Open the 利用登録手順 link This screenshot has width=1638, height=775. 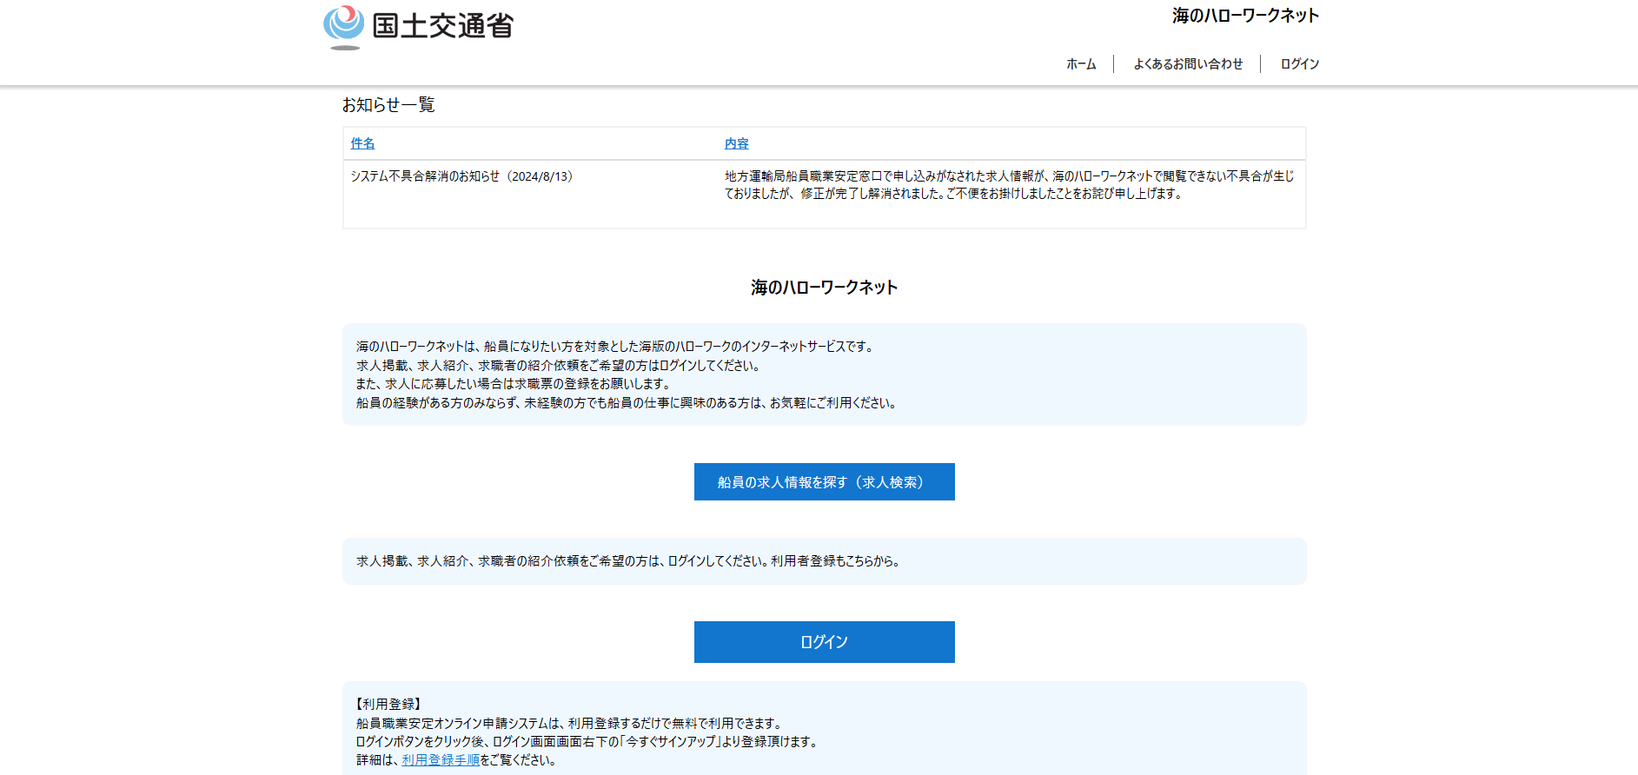pos(441,760)
